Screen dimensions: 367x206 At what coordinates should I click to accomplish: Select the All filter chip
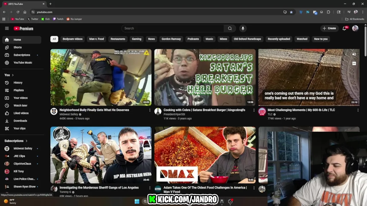tap(54, 39)
